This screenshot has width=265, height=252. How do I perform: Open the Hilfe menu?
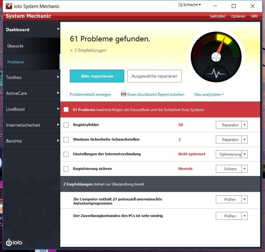click(254, 16)
